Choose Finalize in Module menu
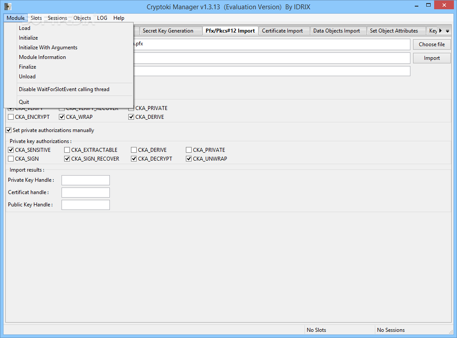This screenshot has width=457, height=338. (x=69, y=66)
